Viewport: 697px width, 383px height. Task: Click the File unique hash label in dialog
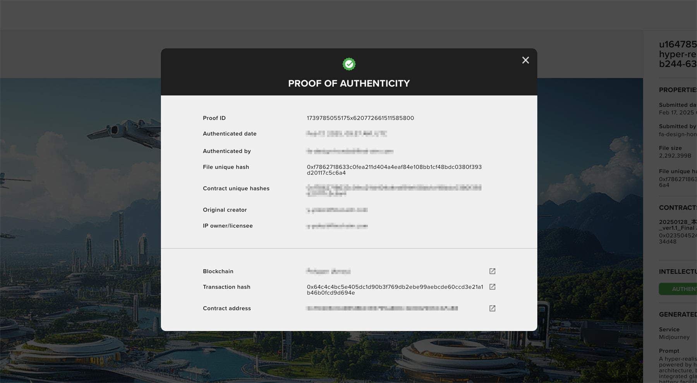226,167
